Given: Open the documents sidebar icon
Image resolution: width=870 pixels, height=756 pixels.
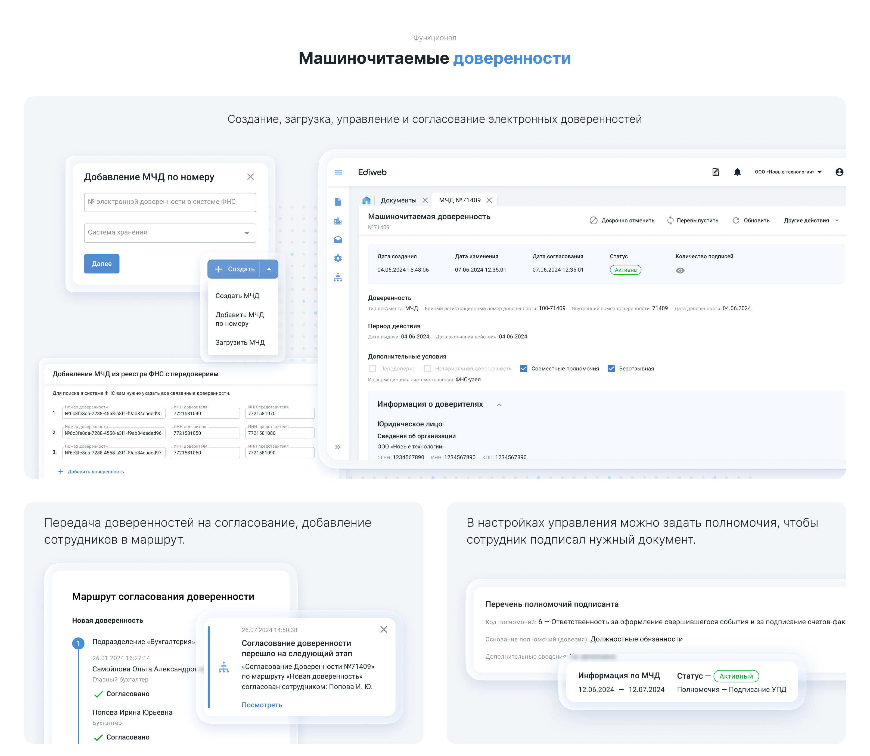Looking at the screenshot, I should point(338,202).
